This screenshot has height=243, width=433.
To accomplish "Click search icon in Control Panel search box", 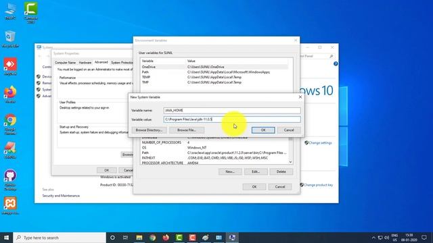I will 331,56.
